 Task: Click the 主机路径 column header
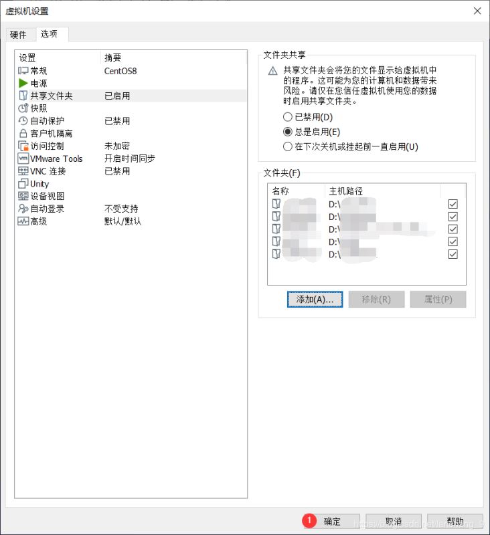(345, 191)
